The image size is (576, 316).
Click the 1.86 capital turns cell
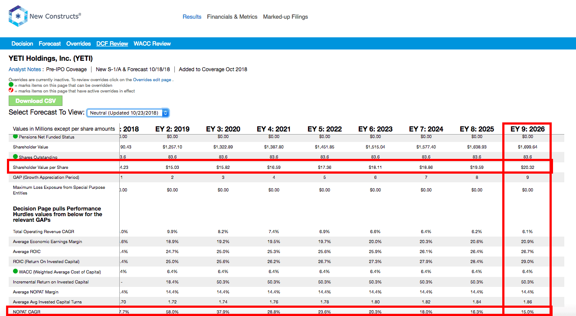click(x=527, y=302)
